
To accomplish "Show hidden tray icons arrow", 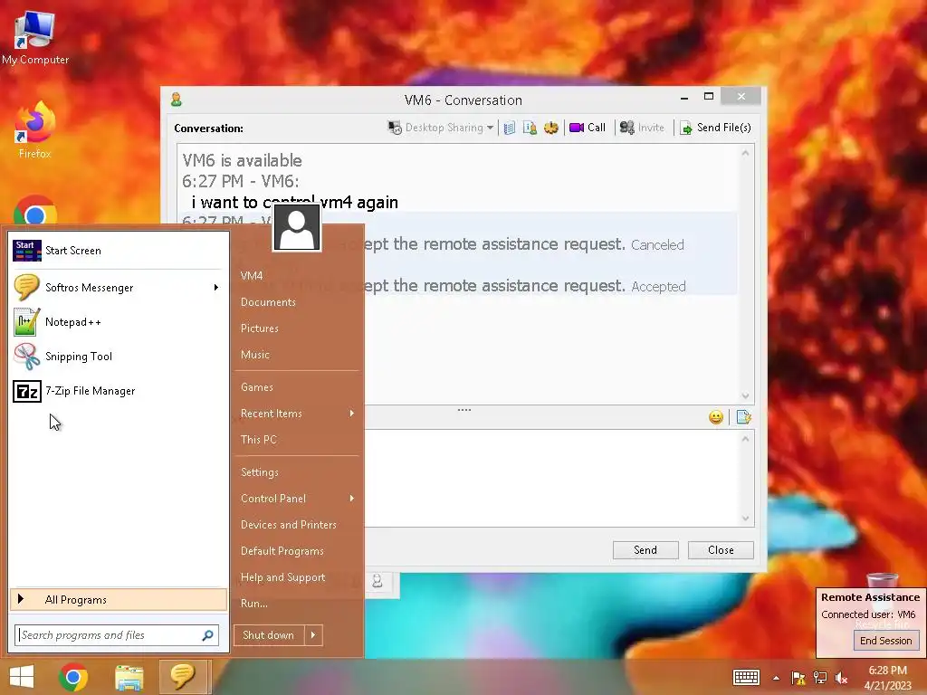I will (x=776, y=678).
